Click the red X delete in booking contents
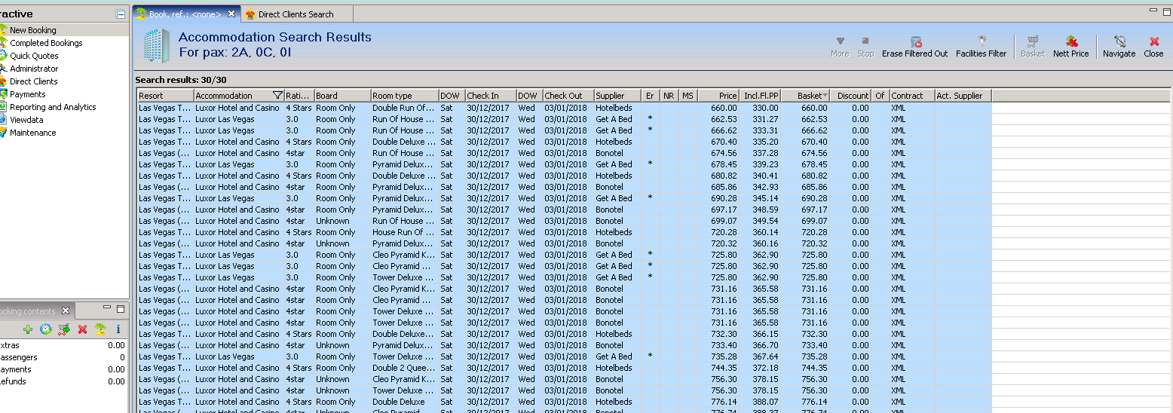The width and height of the screenshot is (1173, 413). tap(83, 329)
